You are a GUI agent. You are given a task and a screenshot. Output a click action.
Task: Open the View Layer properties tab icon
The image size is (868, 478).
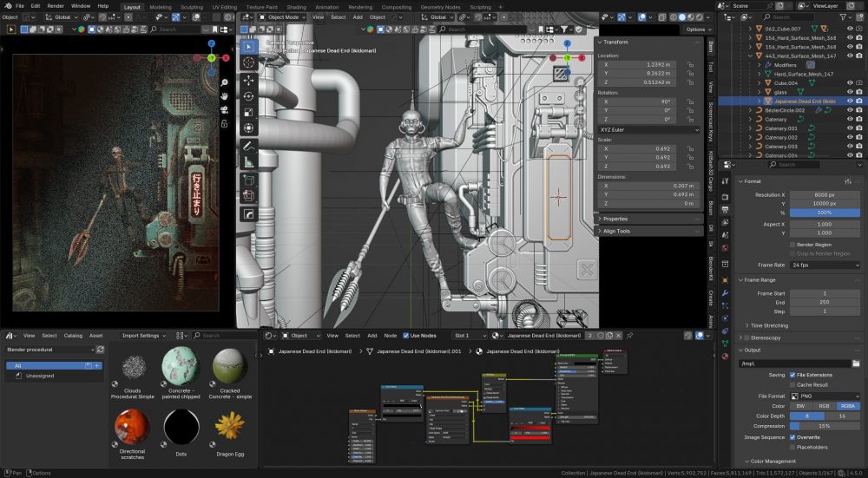725,224
